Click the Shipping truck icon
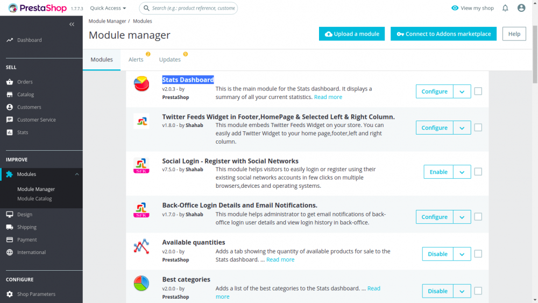Screen dimensions: 538x303 point(10,227)
